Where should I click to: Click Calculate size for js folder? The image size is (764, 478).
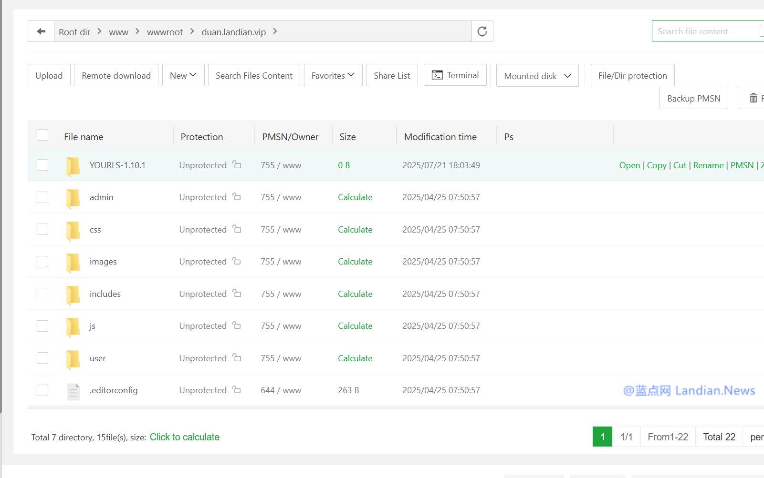tap(355, 326)
